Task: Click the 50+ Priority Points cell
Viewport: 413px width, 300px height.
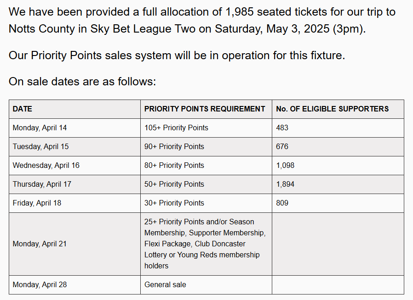Action: [x=206, y=184]
